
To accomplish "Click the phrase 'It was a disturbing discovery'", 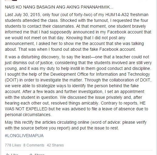I will [32, 57].
